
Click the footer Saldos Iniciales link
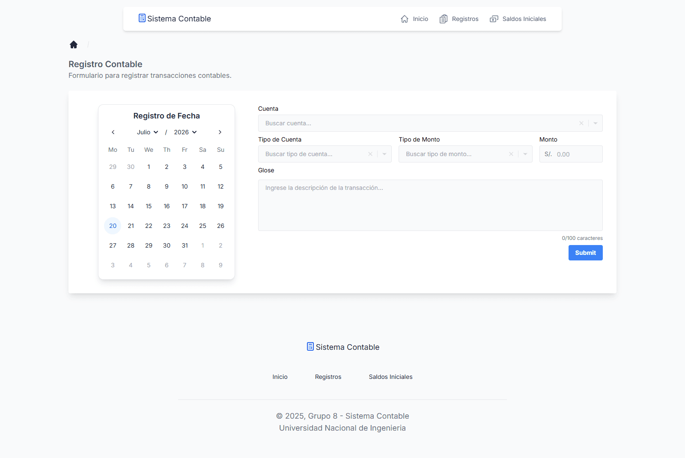[391, 377]
